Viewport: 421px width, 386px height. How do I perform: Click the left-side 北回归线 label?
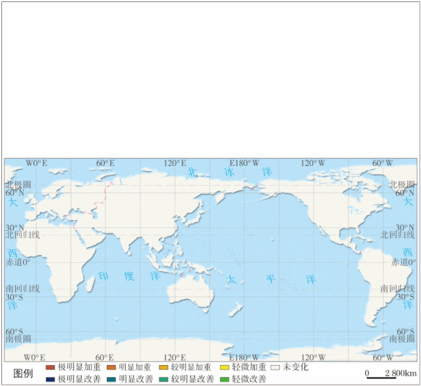coord(22,234)
